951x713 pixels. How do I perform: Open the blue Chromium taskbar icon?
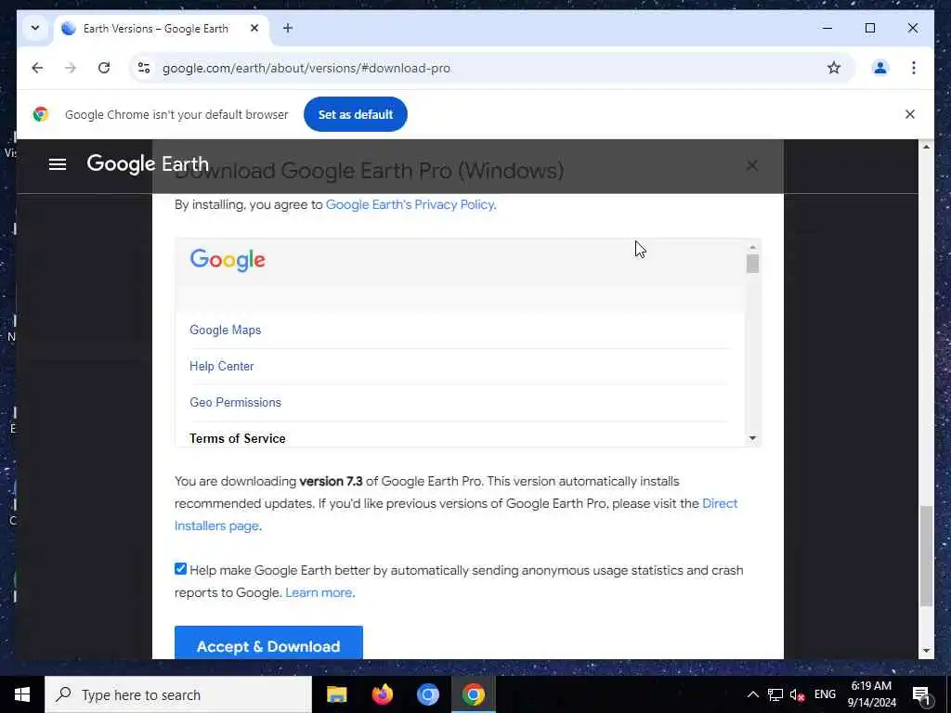[427, 694]
